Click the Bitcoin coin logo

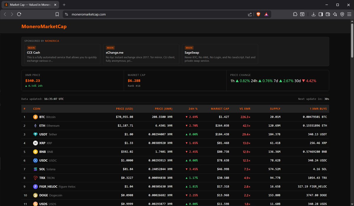tap(35, 117)
